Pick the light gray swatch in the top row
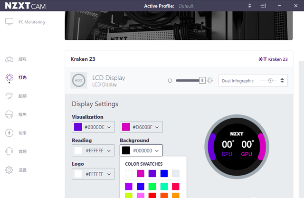Screen dimensions: 304x198 176,173
